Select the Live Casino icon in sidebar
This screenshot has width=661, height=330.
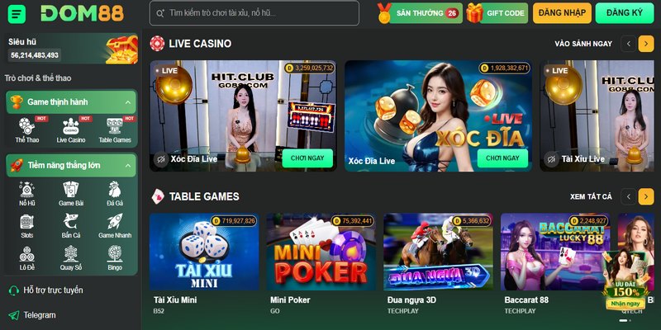[71, 126]
